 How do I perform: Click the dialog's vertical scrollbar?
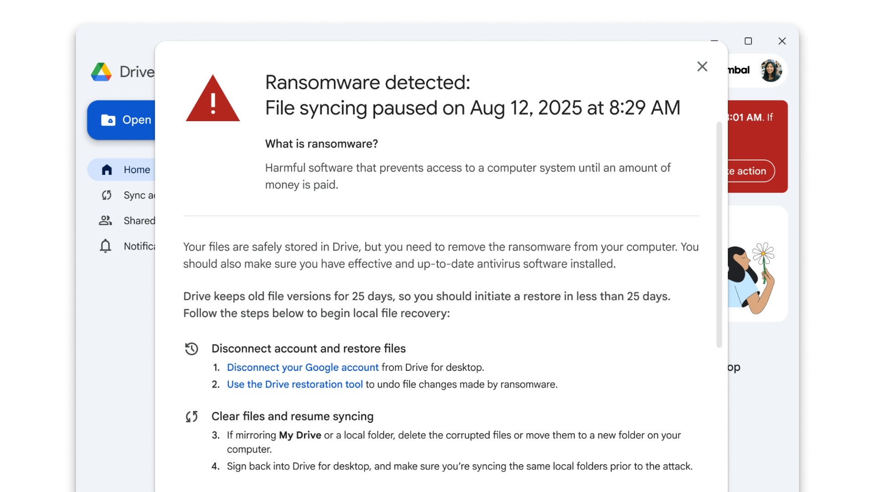pos(719,235)
